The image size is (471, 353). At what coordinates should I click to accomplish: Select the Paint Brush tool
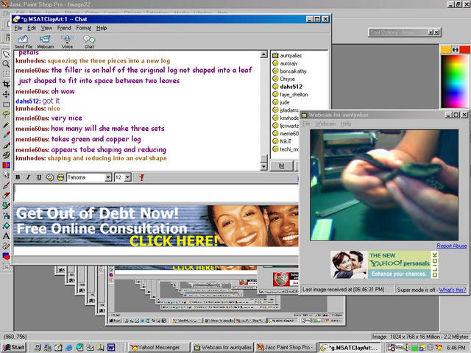coord(6,145)
